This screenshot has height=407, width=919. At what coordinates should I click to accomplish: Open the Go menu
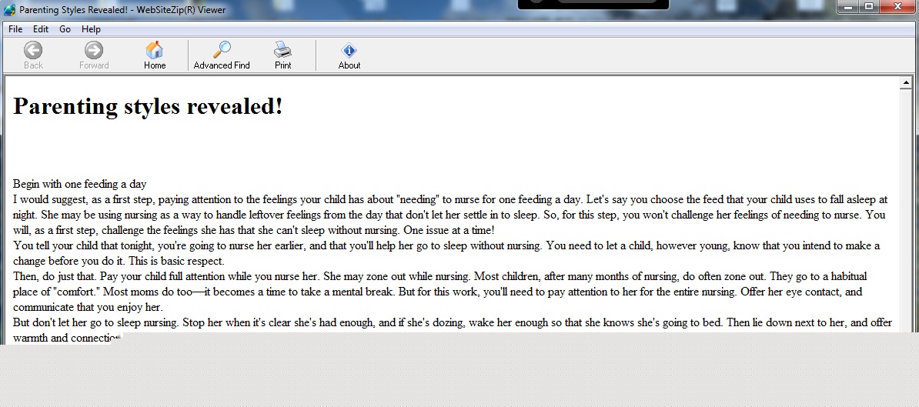65,29
